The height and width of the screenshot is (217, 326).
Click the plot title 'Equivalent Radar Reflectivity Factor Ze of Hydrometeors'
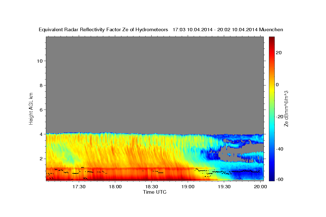(104, 30)
